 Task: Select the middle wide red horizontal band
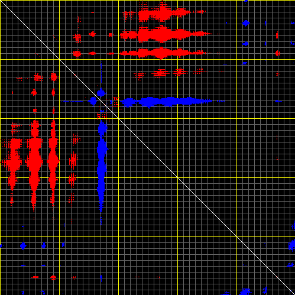[166, 35]
